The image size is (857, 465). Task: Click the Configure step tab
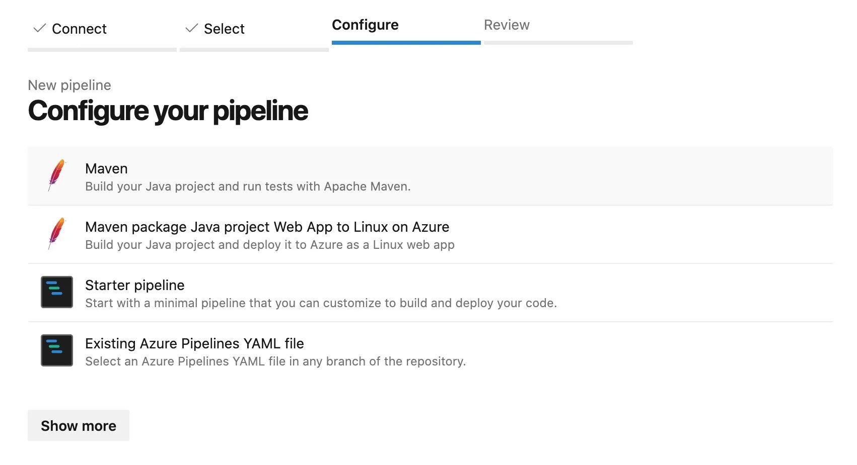365,25
